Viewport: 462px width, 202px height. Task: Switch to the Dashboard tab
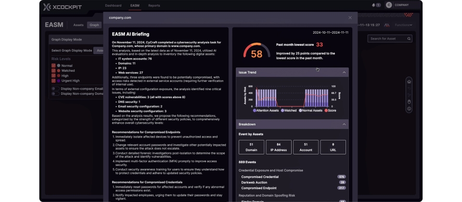pyautogui.click(x=113, y=5)
